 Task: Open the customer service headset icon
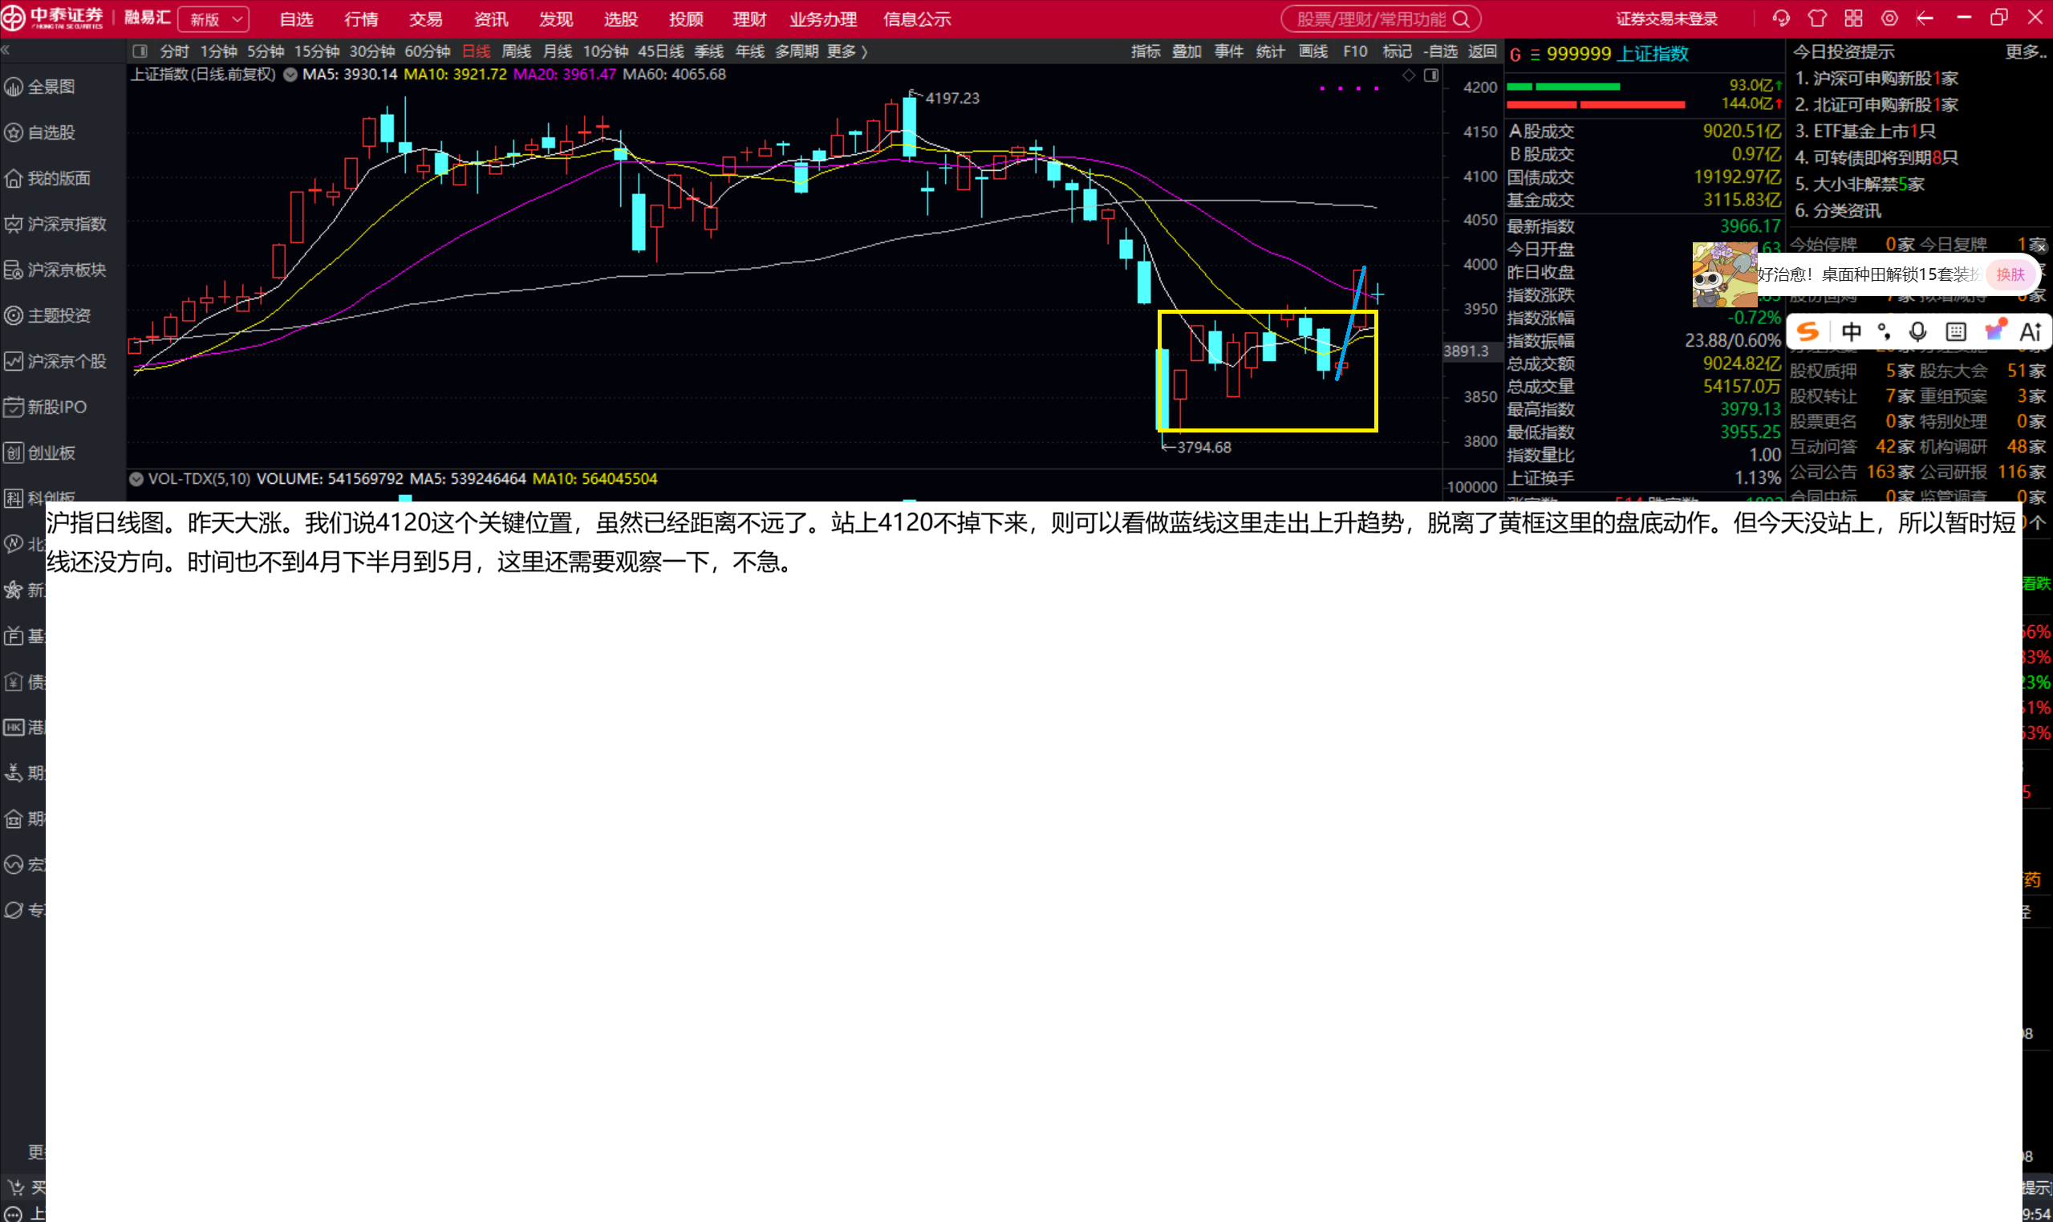tap(1781, 18)
